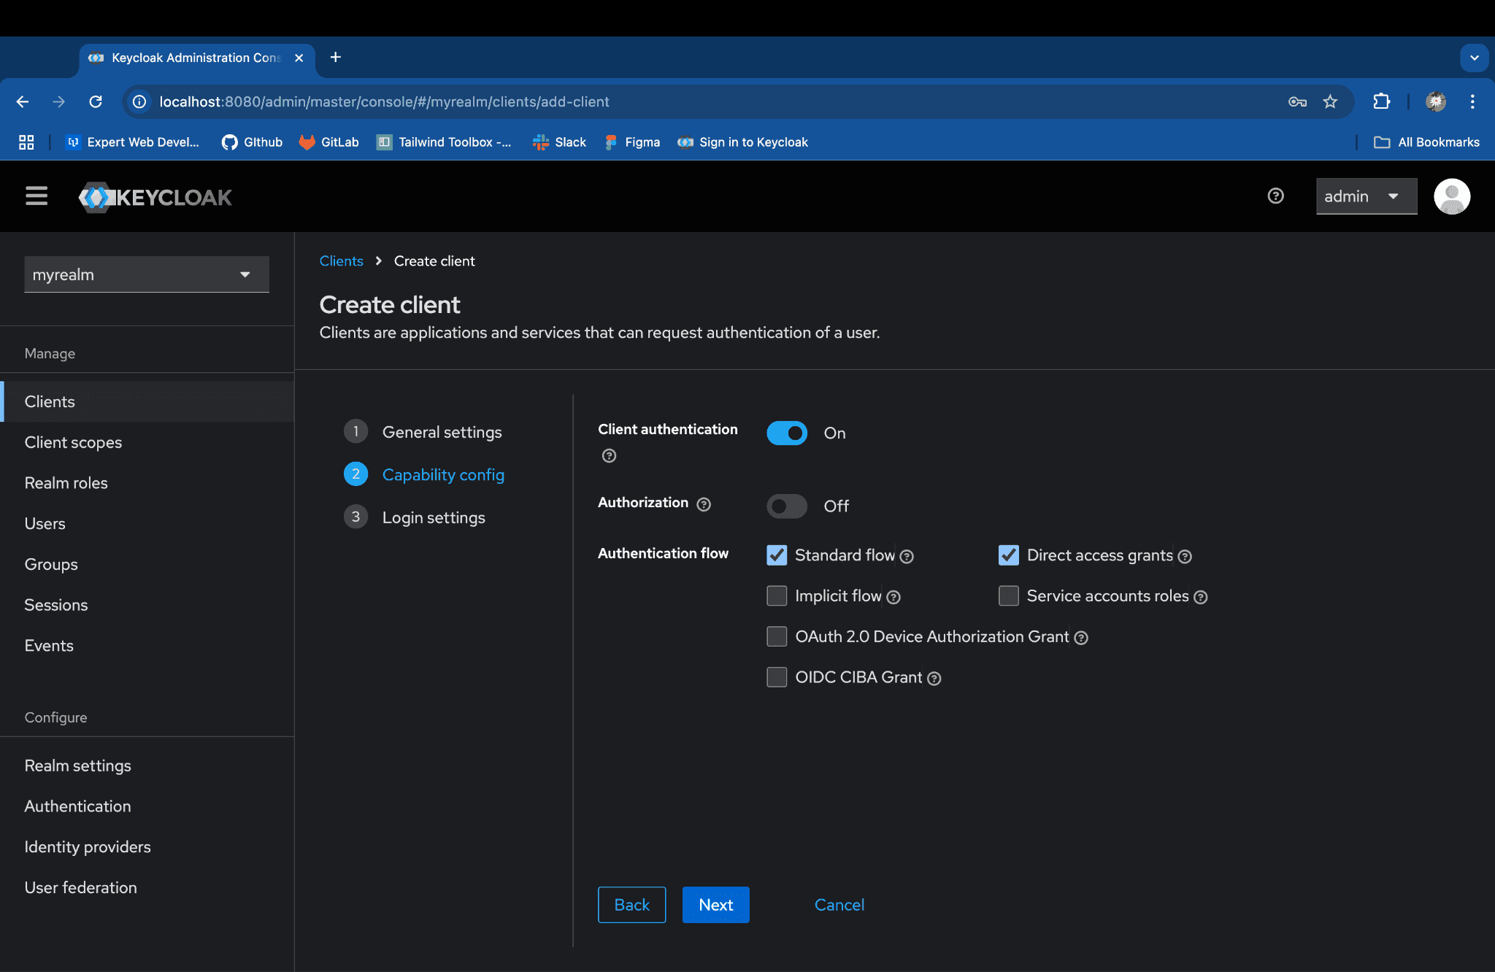
Task: Click the Authorization help icon
Action: tap(704, 504)
